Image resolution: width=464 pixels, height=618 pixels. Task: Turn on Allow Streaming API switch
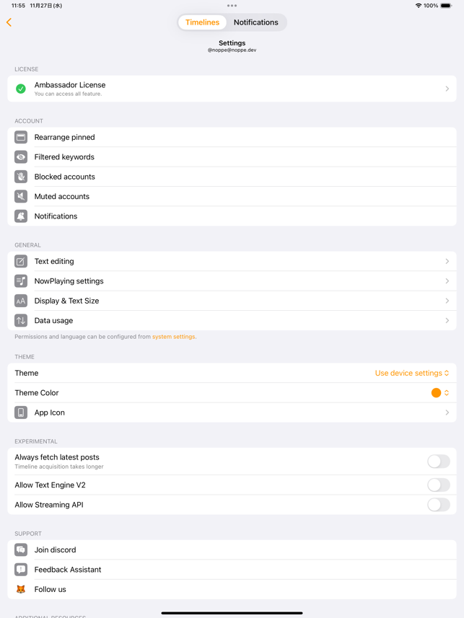tap(438, 505)
